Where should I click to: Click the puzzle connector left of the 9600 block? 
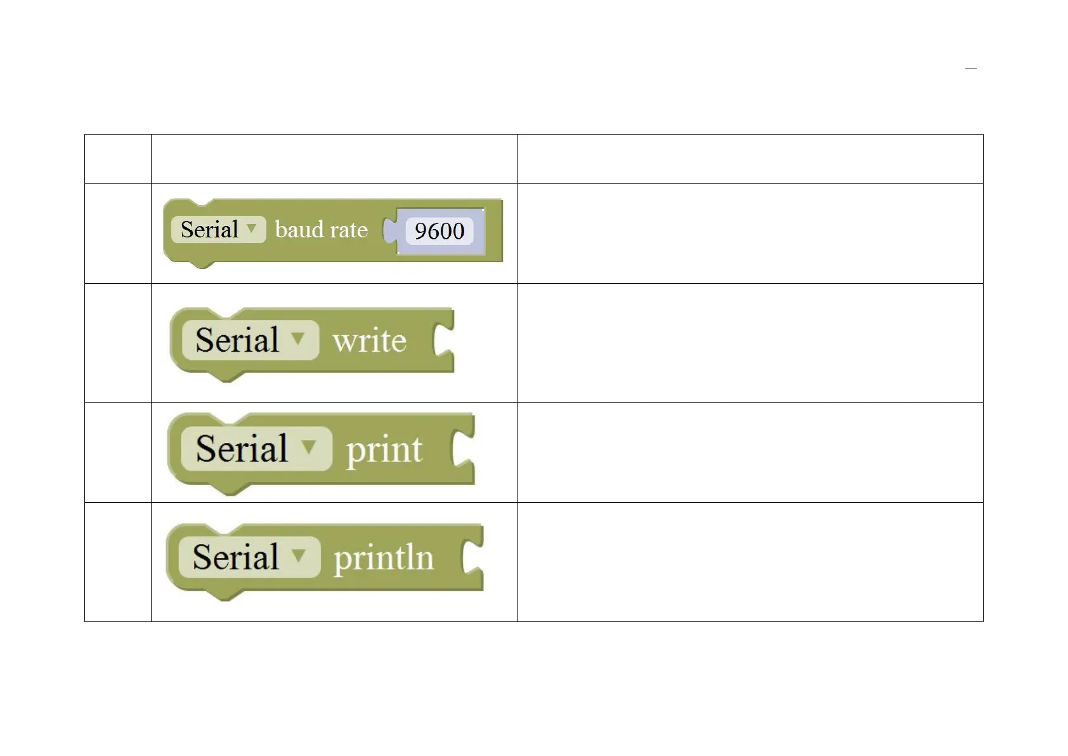click(388, 230)
